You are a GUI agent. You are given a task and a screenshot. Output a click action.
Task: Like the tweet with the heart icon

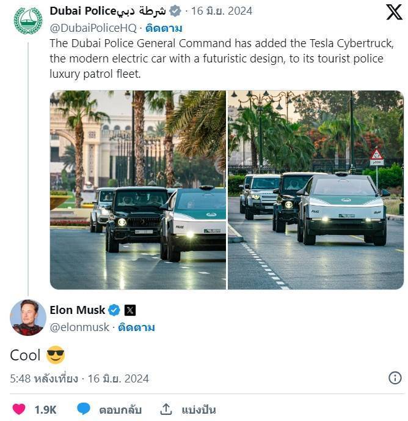(19, 409)
